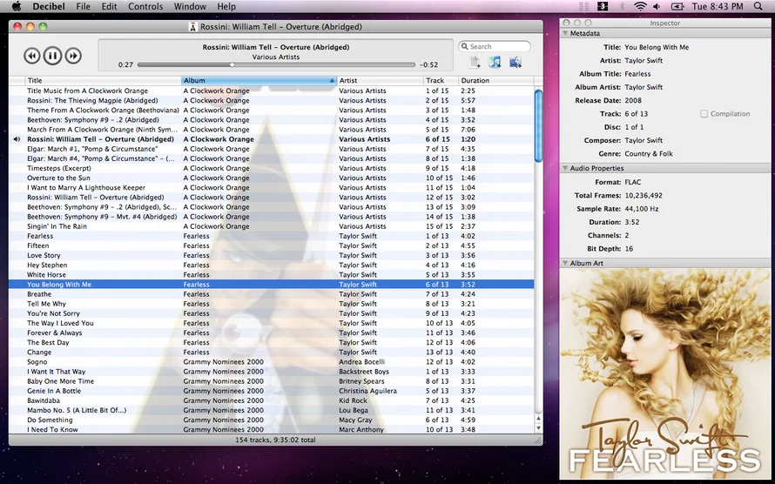Toggle the Compilation checkbox
Viewport: 775px width, 484px height.
pos(704,114)
